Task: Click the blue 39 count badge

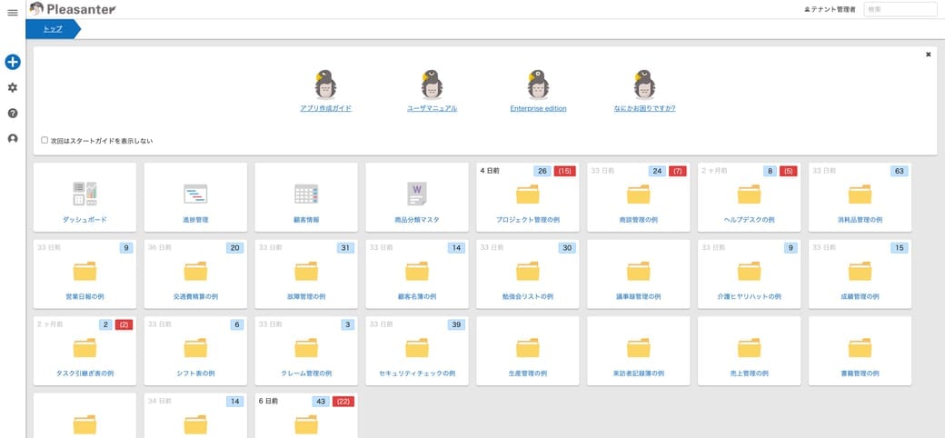Action: pyautogui.click(x=456, y=324)
